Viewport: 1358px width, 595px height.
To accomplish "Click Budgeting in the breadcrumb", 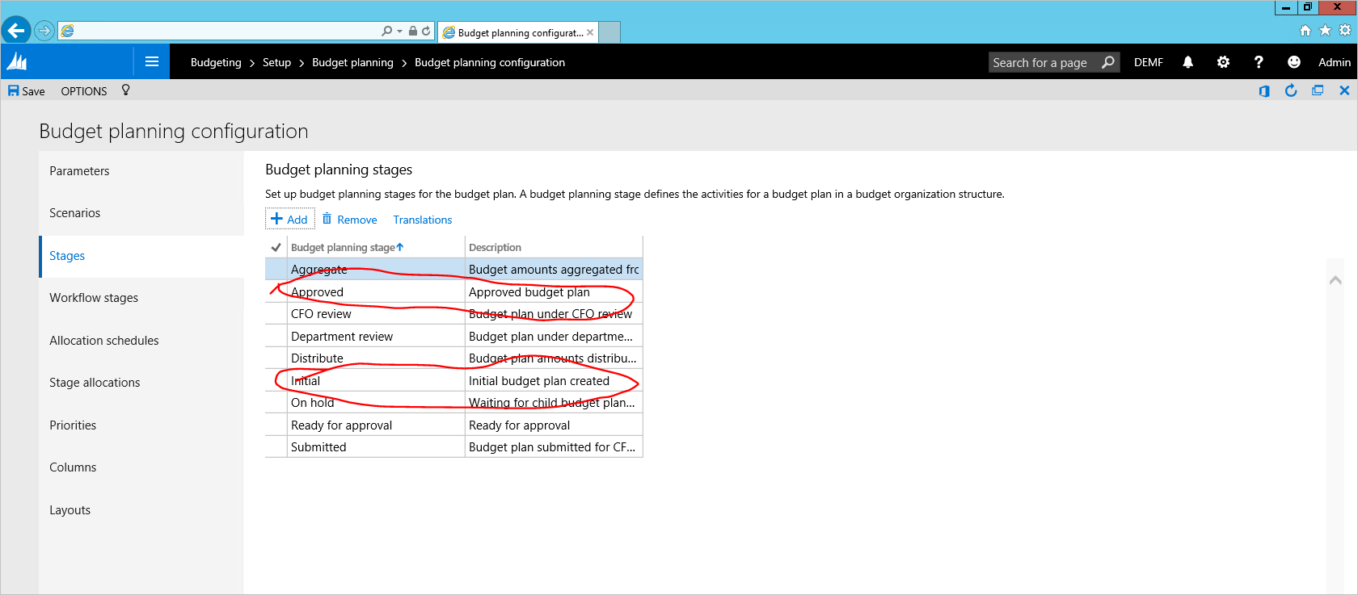I will tap(216, 62).
